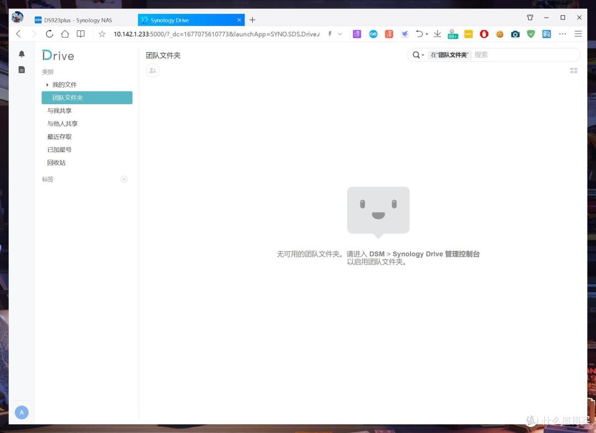
Task: Open the notifications bell icon
Action: [22, 54]
